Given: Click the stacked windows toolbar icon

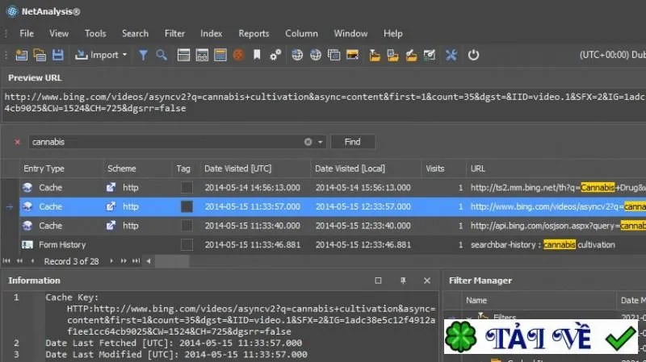Looking at the screenshot, I should tap(333, 55).
